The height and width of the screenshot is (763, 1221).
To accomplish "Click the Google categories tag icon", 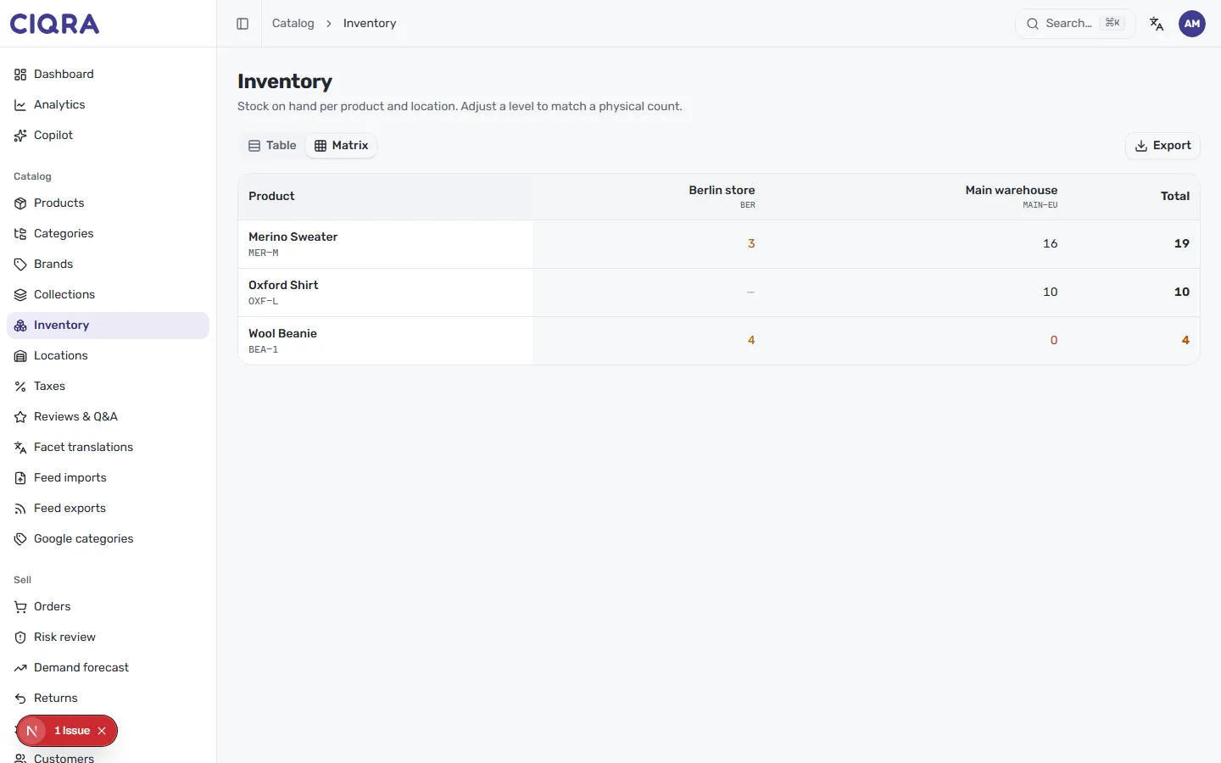I will [x=20, y=539].
